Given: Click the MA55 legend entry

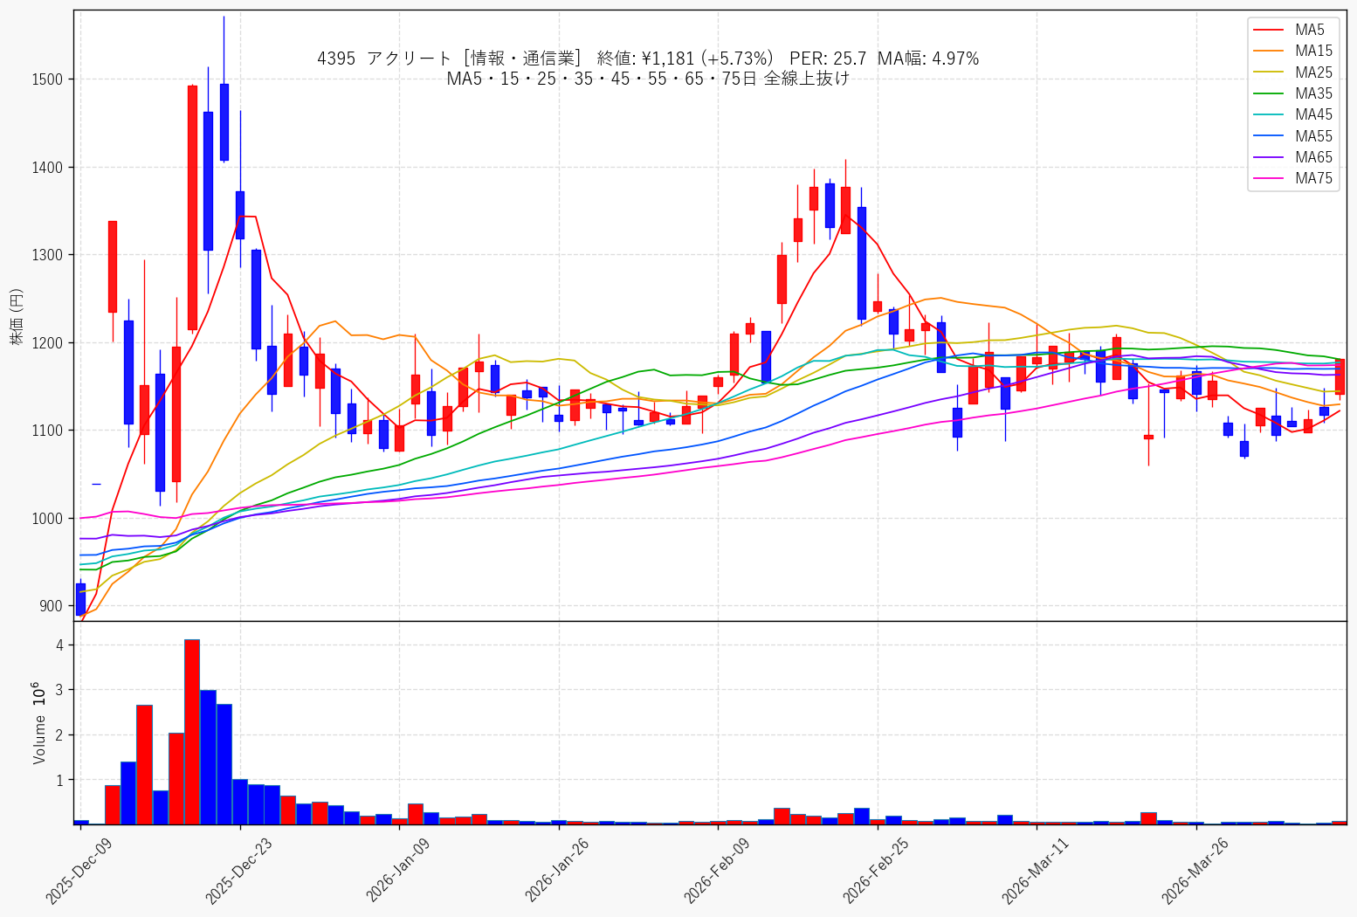Looking at the screenshot, I should (x=1292, y=136).
